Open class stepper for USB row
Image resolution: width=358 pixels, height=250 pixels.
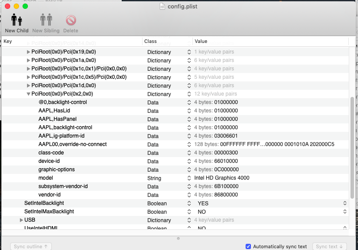click(189, 220)
